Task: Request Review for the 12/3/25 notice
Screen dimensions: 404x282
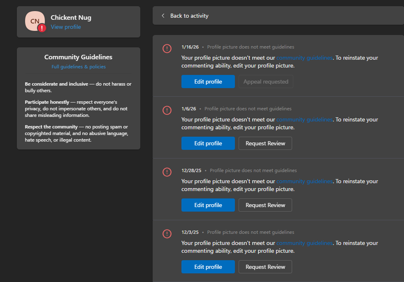Action: click(265, 267)
